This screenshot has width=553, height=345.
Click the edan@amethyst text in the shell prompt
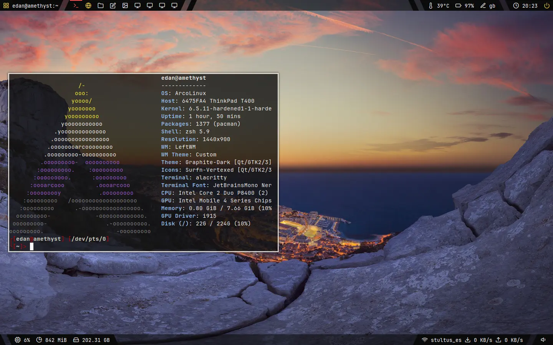[39, 239]
